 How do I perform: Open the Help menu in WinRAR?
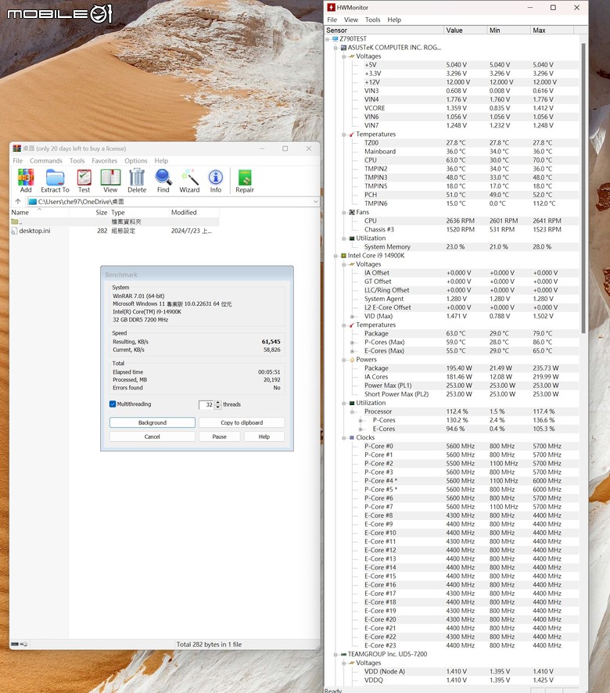(161, 161)
